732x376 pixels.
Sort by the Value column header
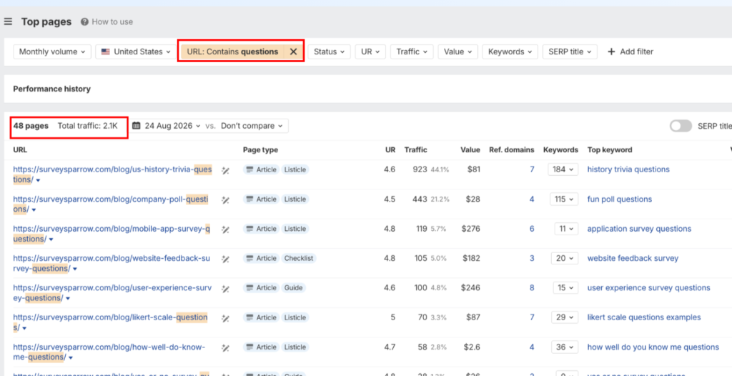point(470,150)
